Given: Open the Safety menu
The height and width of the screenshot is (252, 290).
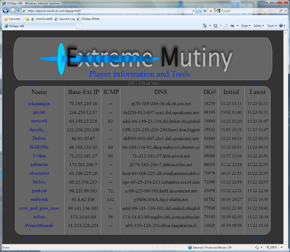Looking at the screenshot, I should (258, 26).
